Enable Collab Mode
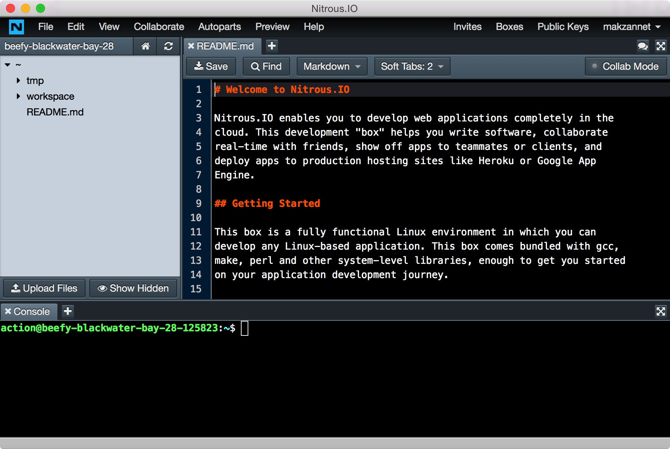Image resolution: width=670 pixels, height=449 pixels. click(625, 66)
